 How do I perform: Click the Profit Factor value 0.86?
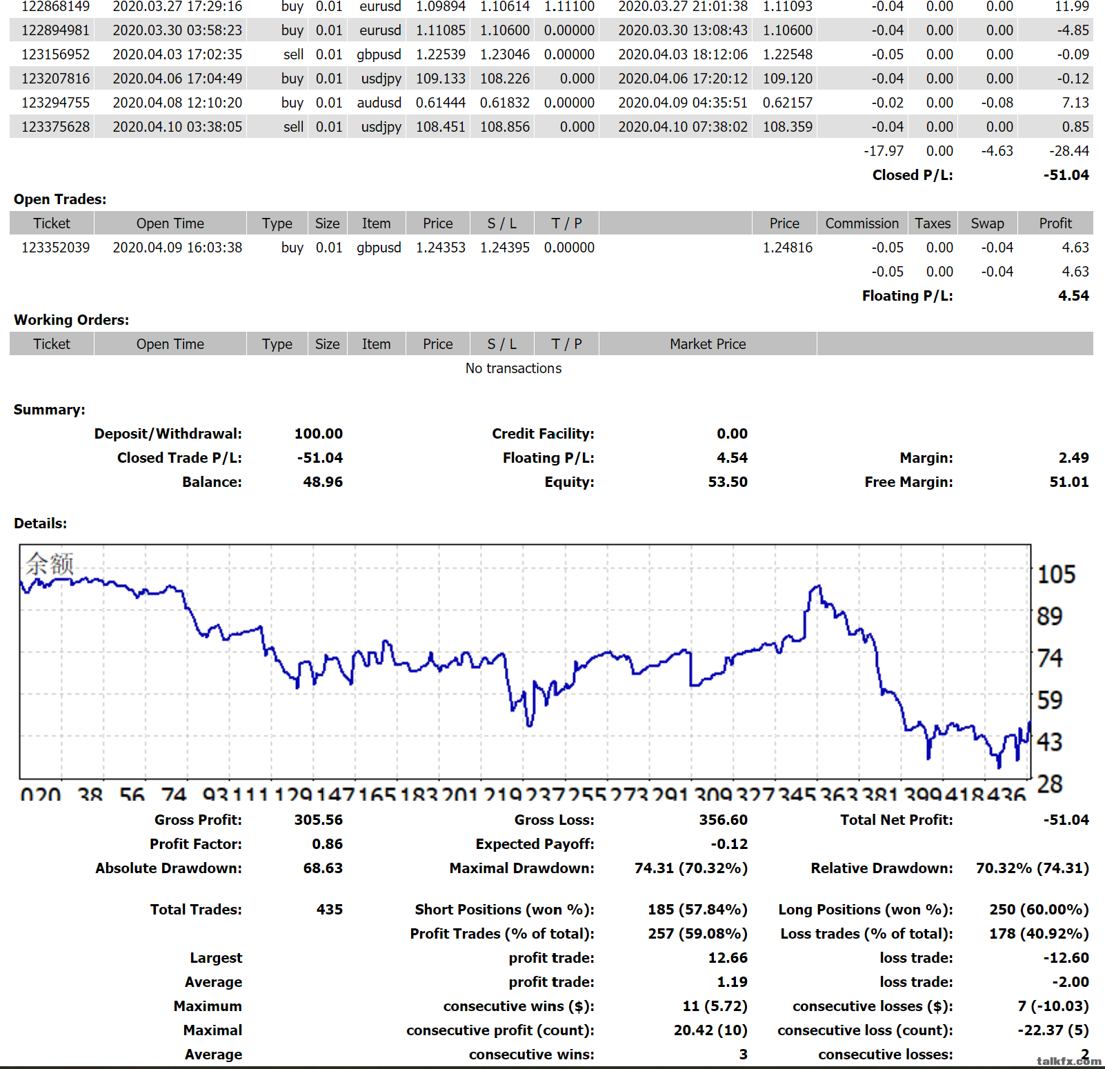click(327, 844)
